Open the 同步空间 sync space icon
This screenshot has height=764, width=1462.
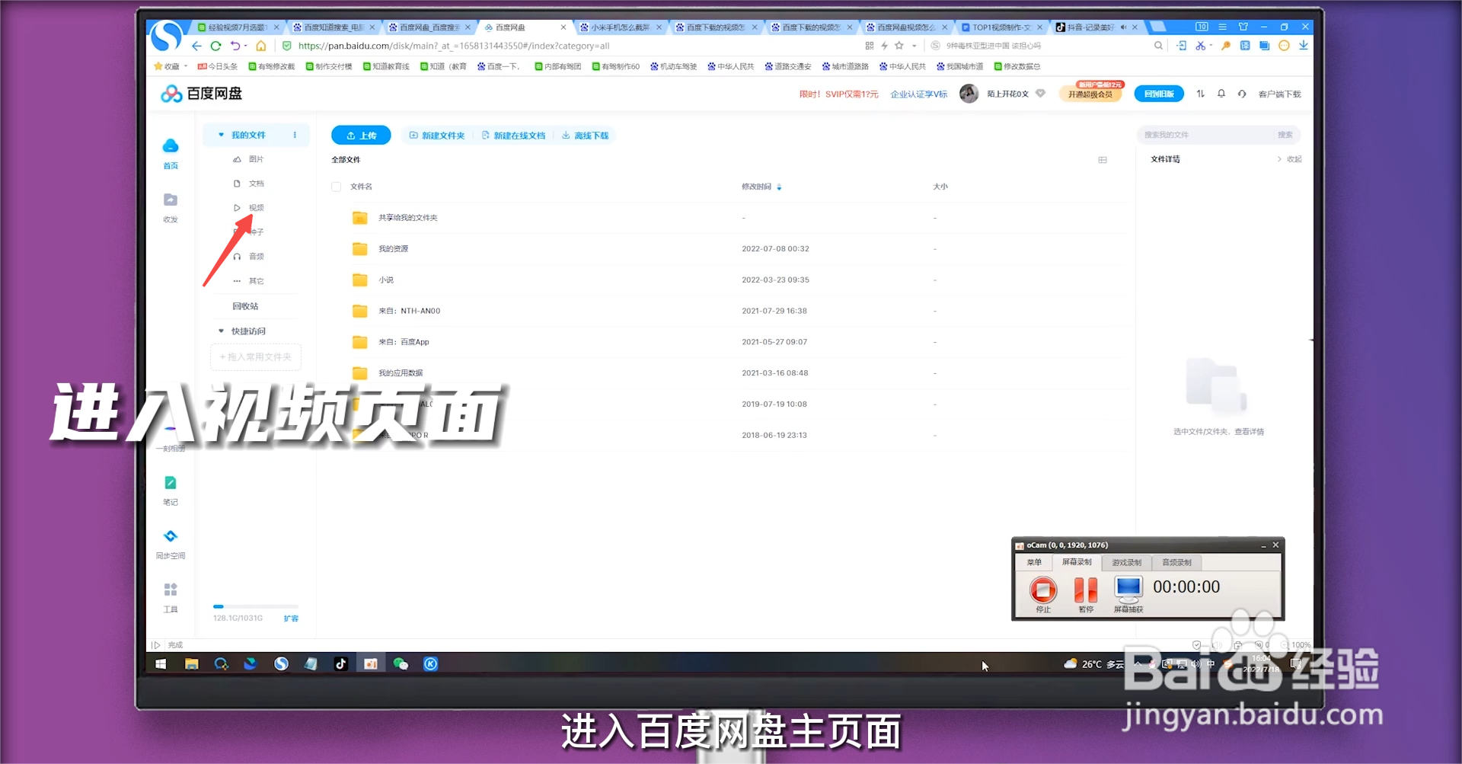pos(171,536)
